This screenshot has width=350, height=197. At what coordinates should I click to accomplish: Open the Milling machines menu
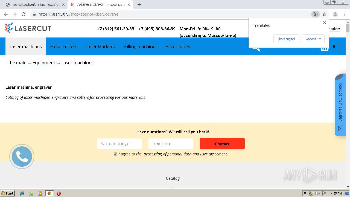pos(140,47)
